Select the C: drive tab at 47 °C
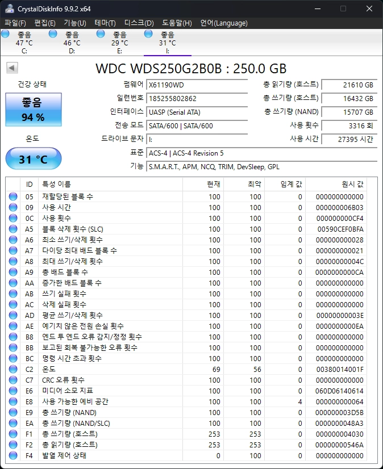Screen dimensions: 383x469 click(24, 42)
